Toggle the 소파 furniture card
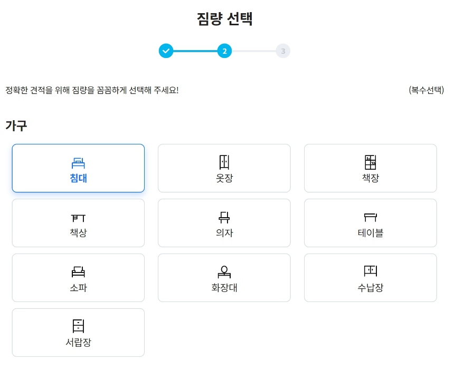The width and height of the screenshot is (454, 370). click(x=78, y=278)
